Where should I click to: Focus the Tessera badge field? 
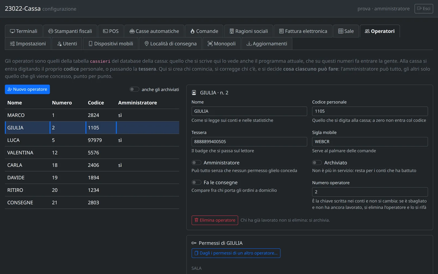click(249, 142)
